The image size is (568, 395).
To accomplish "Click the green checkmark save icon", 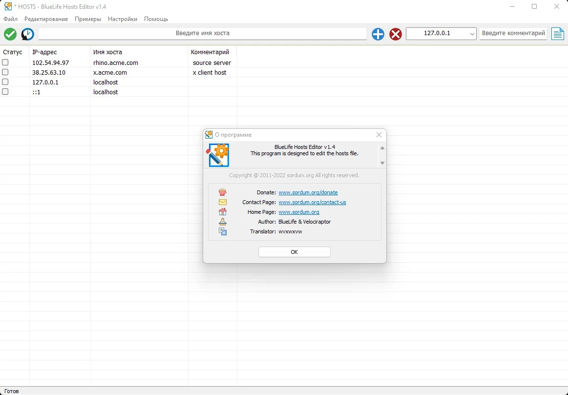I will pyautogui.click(x=10, y=34).
